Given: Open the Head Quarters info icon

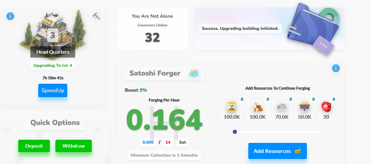Looking at the screenshot, I should tap(10, 16).
